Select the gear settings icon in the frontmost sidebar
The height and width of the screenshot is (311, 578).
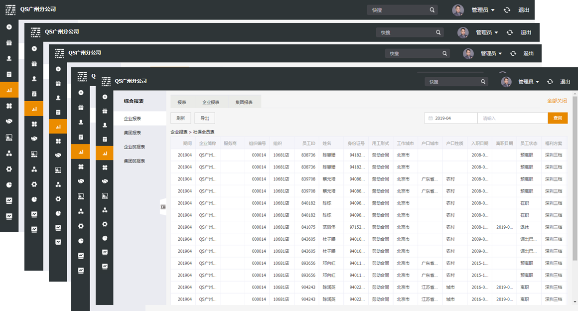pyautogui.click(x=105, y=224)
